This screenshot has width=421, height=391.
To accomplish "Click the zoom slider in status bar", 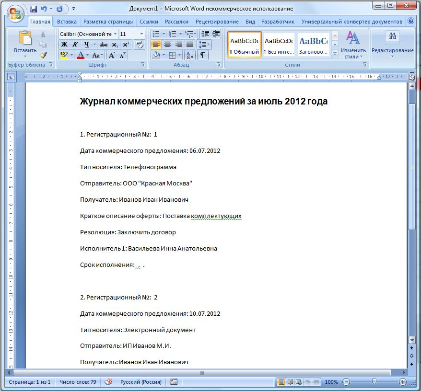I will point(374,382).
